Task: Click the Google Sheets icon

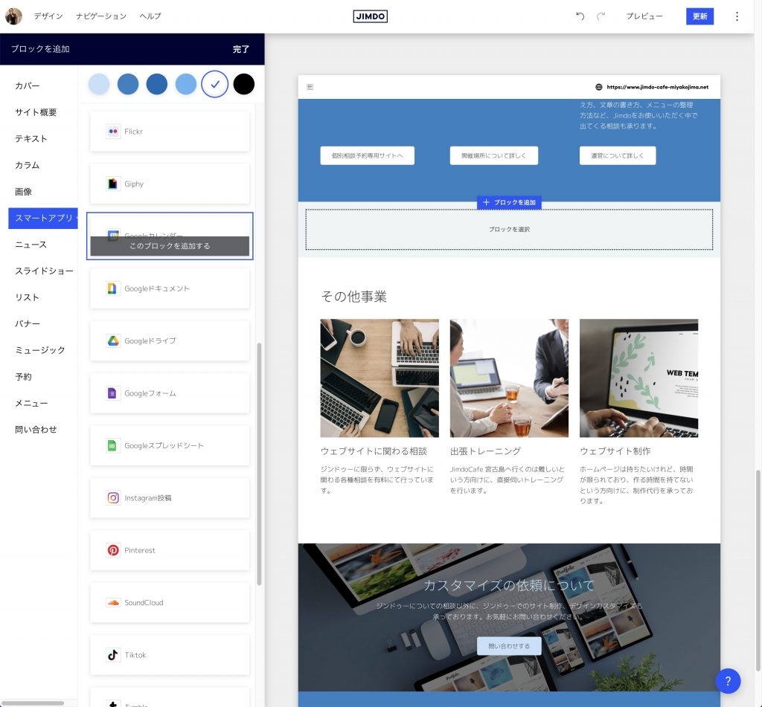Action: 112,445
